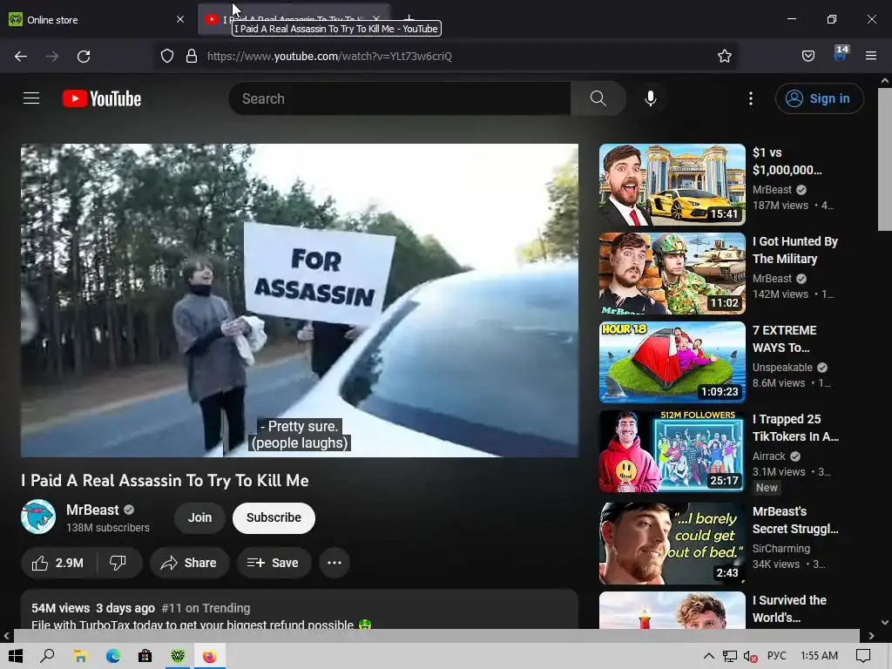Open MrBeast channel name link
Screen dimensions: 892x669
click(x=92, y=510)
